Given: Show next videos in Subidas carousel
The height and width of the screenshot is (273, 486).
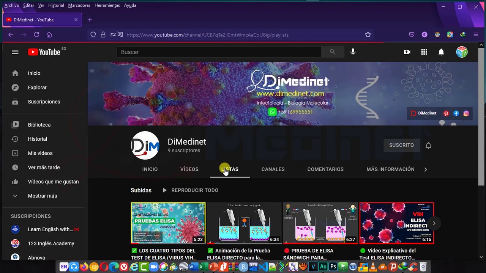Looking at the screenshot, I should coord(434,223).
